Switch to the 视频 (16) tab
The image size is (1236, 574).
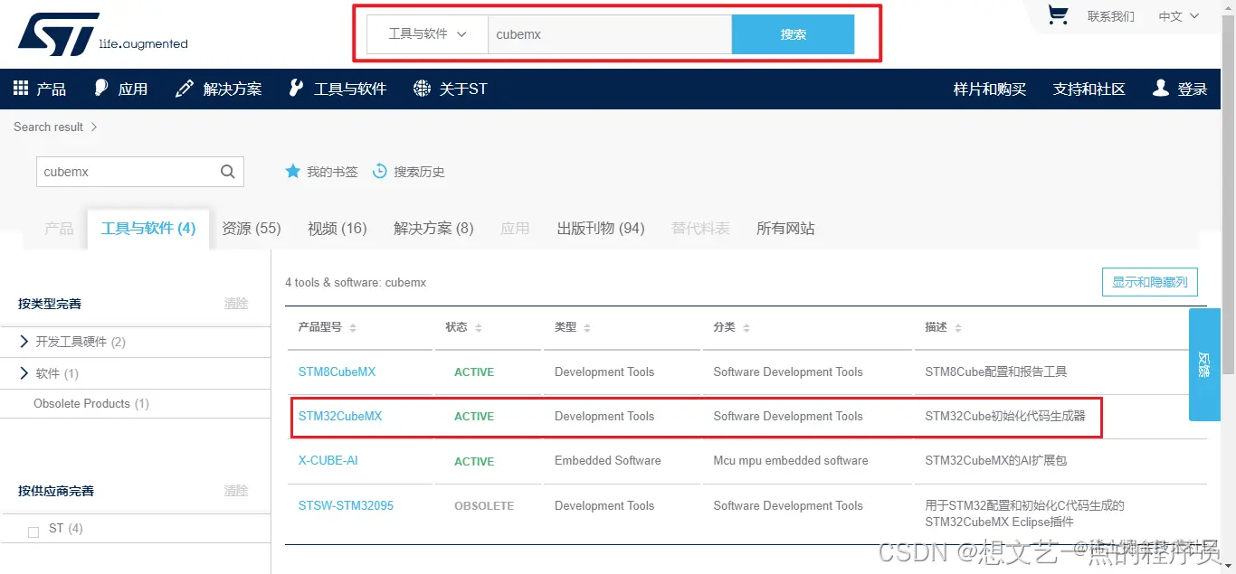coord(338,229)
